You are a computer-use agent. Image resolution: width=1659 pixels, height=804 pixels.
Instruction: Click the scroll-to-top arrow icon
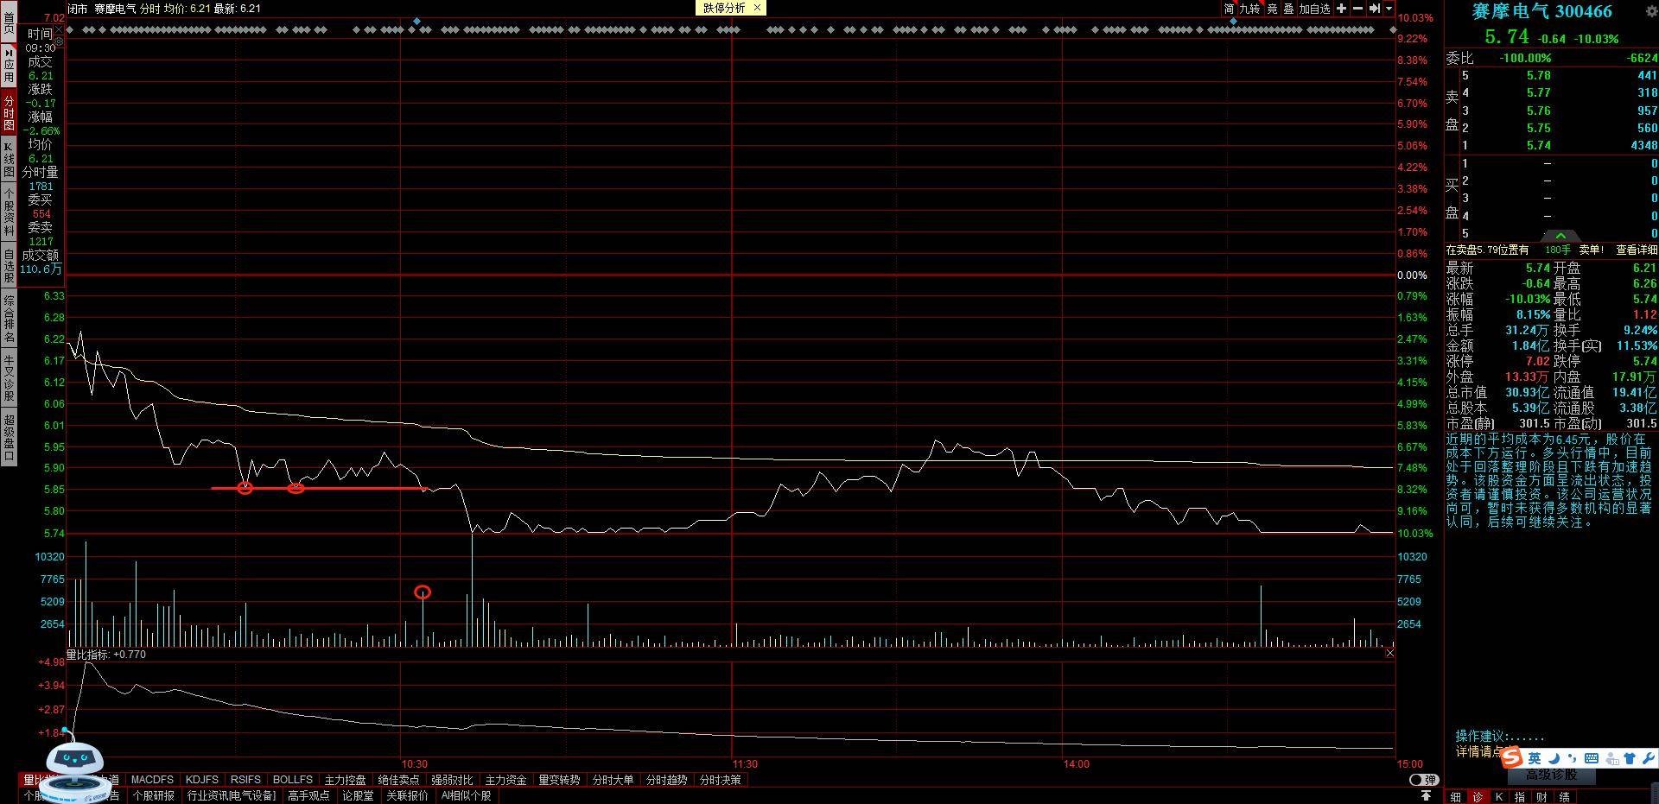[1427, 795]
